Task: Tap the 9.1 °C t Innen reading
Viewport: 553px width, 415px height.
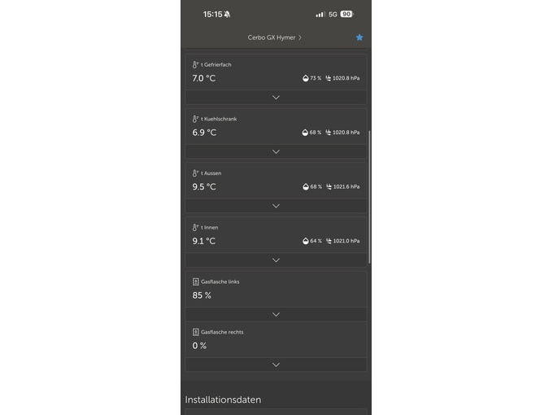Action: point(204,241)
